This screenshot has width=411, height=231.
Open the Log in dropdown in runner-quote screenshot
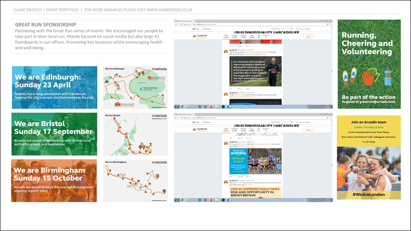pyautogui.click(x=308, y=29)
